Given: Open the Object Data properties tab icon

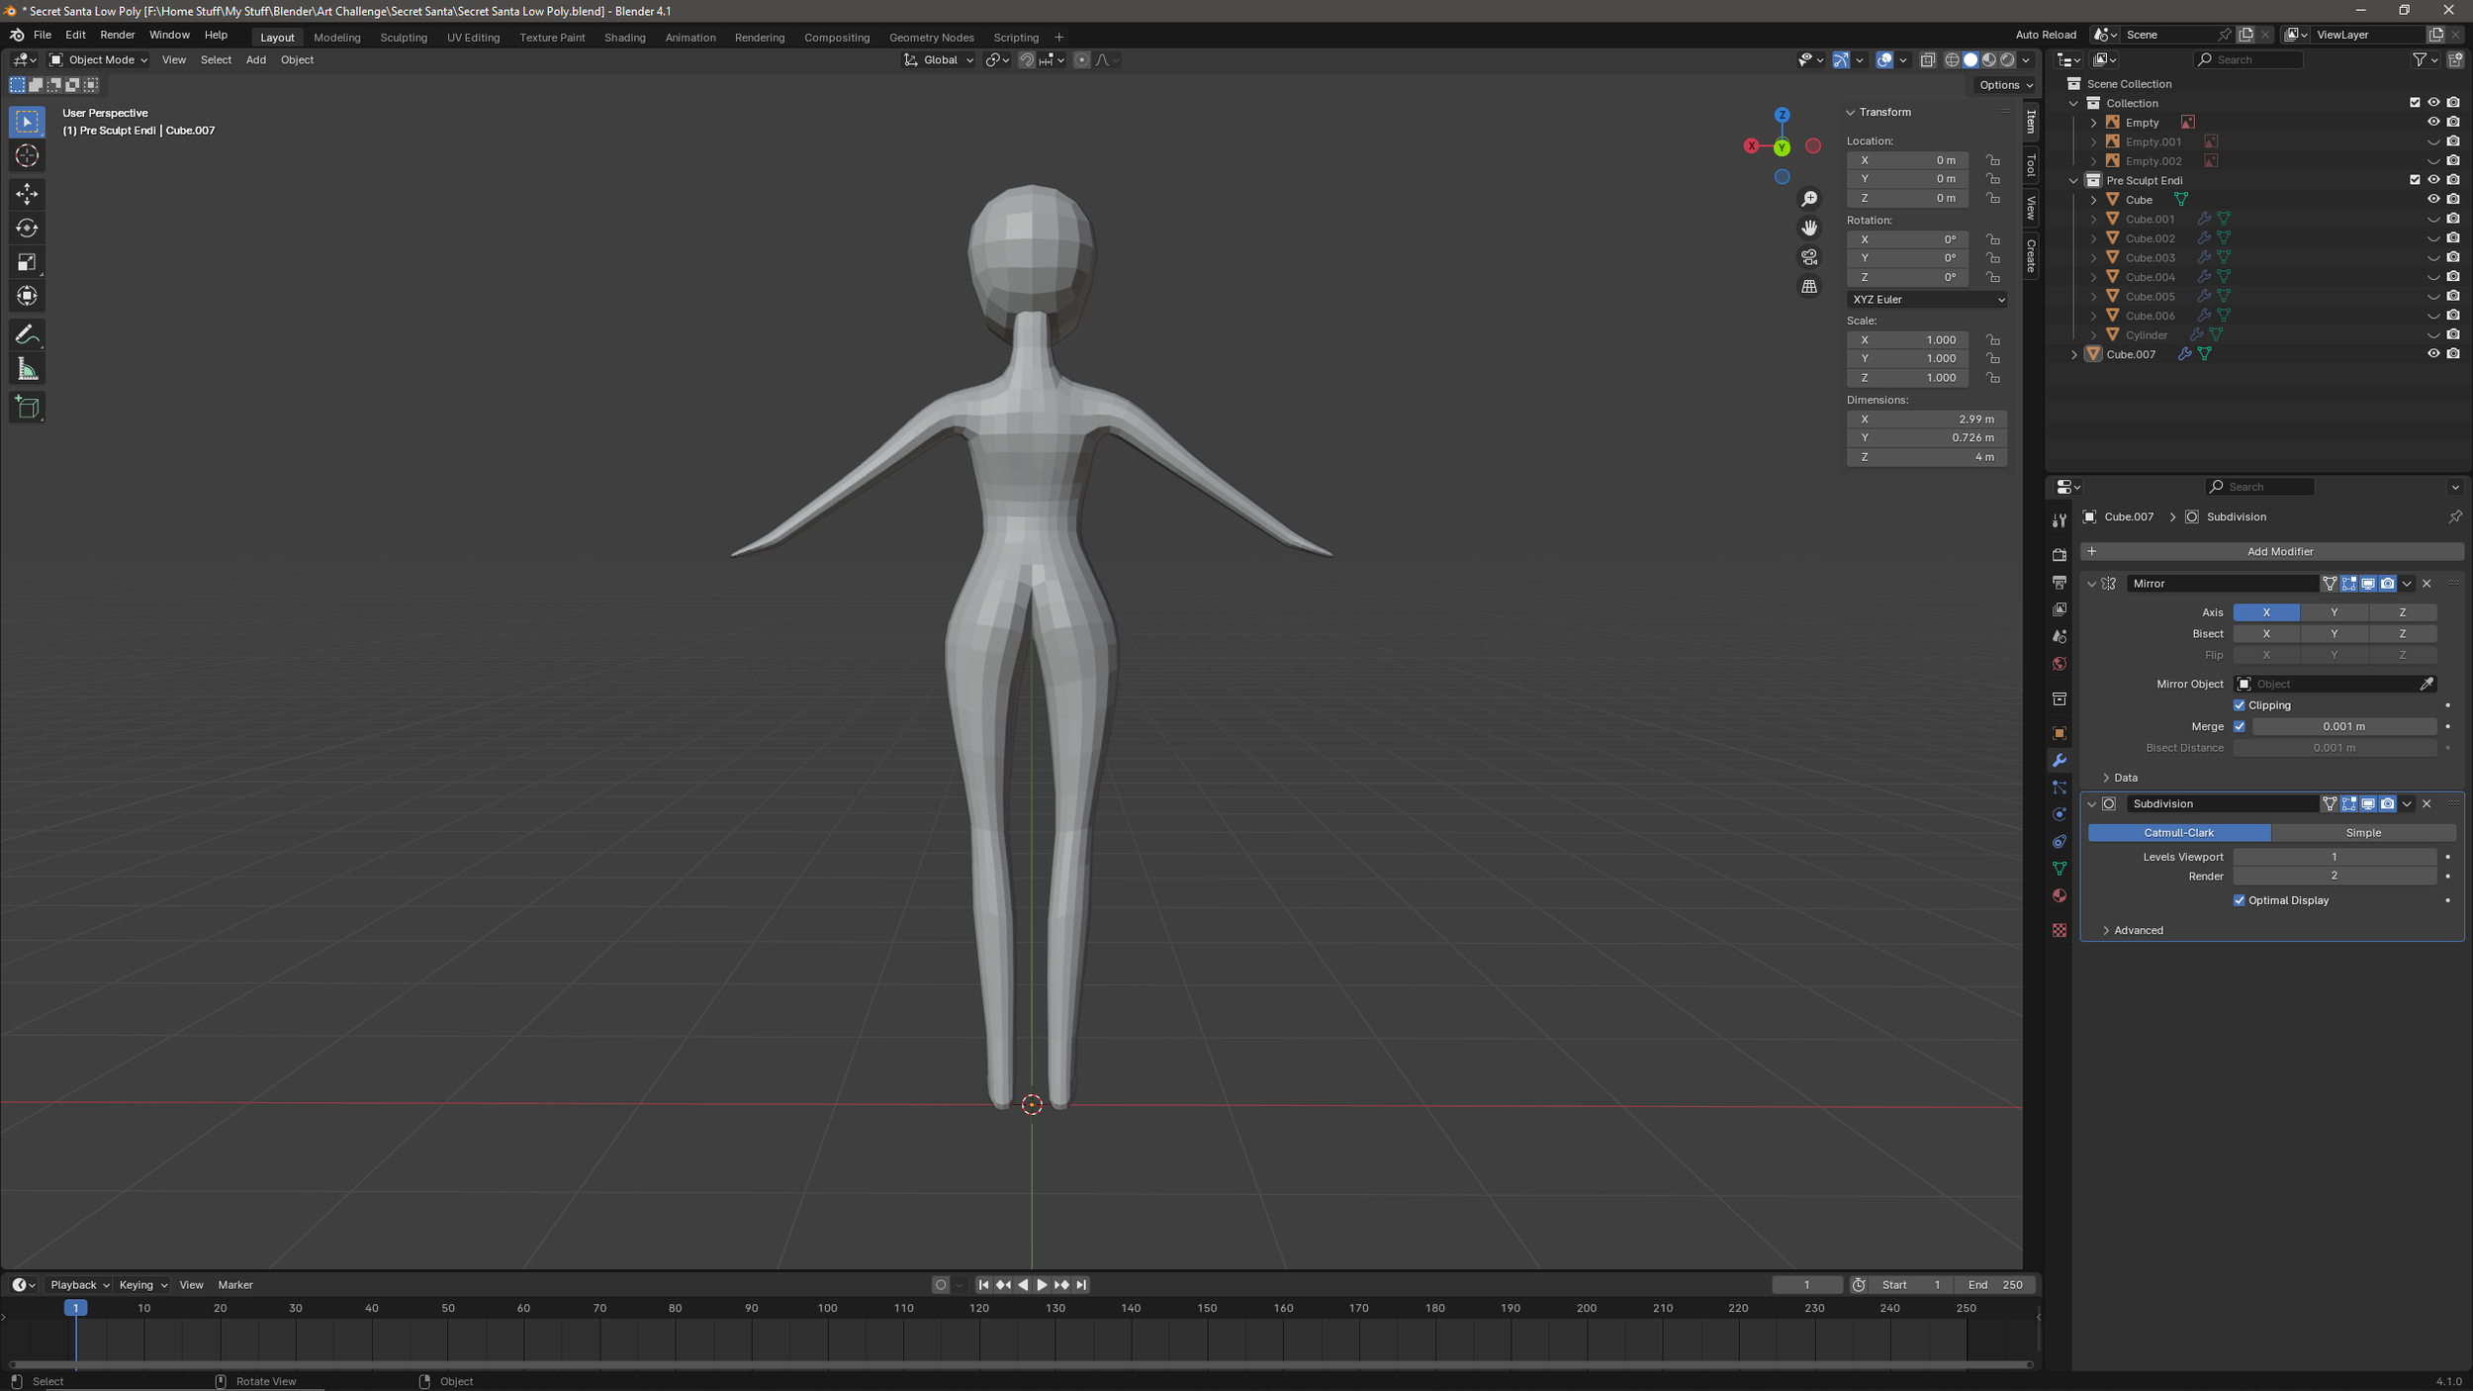Looking at the screenshot, I should (2060, 869).
